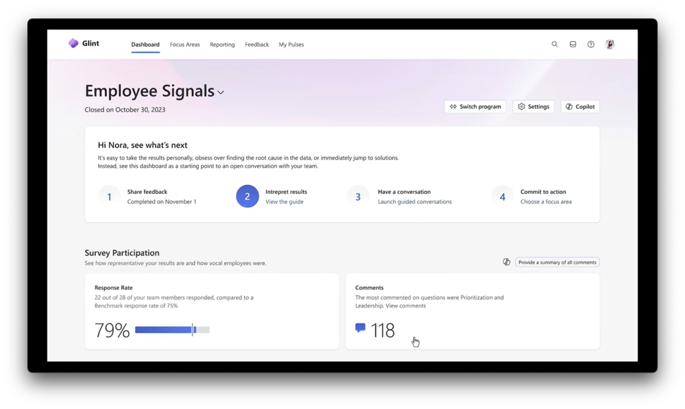Viewport: 685px width, 409px height.
Task: Click the Closed on October 30, 2023 text
Action: tap(125, 110)
